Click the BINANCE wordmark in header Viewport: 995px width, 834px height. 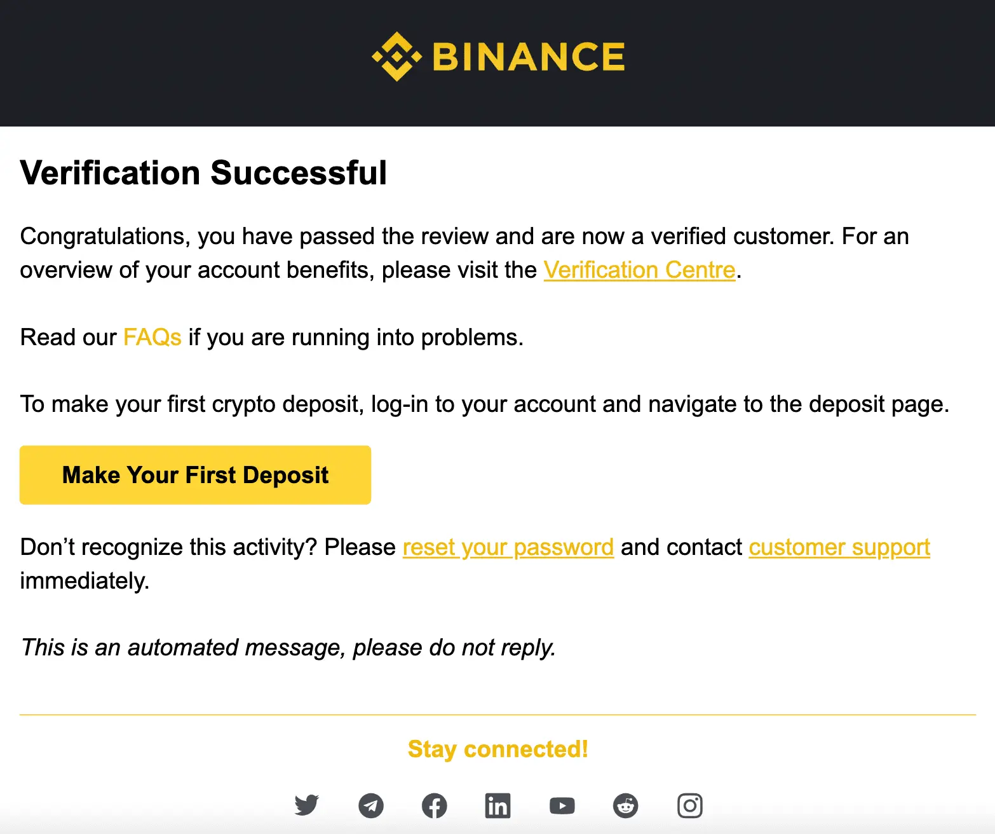(x=529, y=57)
